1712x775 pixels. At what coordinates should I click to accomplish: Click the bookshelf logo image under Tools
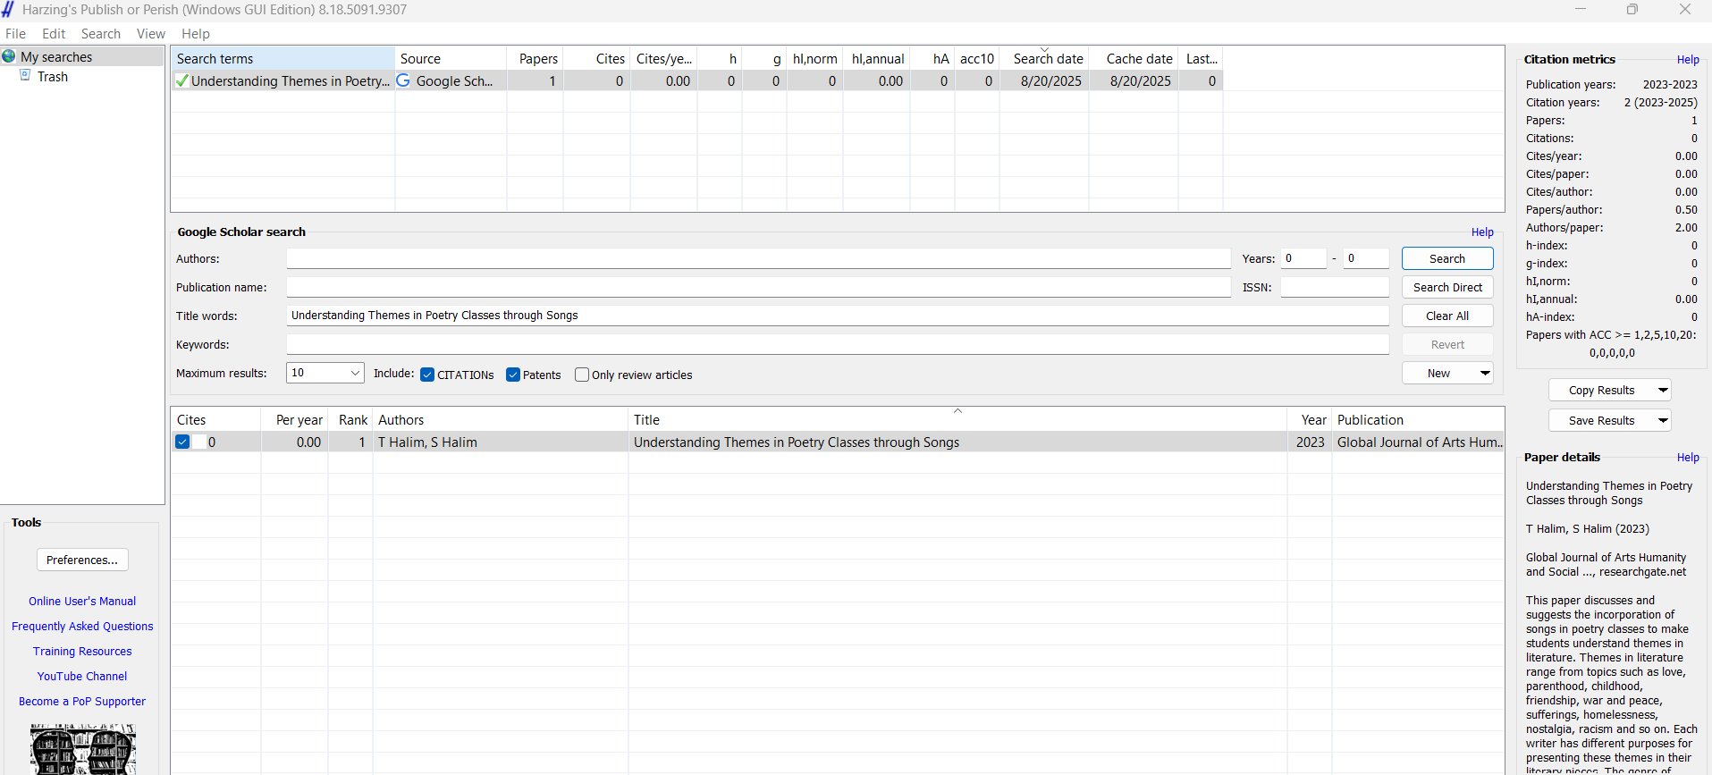coord(82,749)
